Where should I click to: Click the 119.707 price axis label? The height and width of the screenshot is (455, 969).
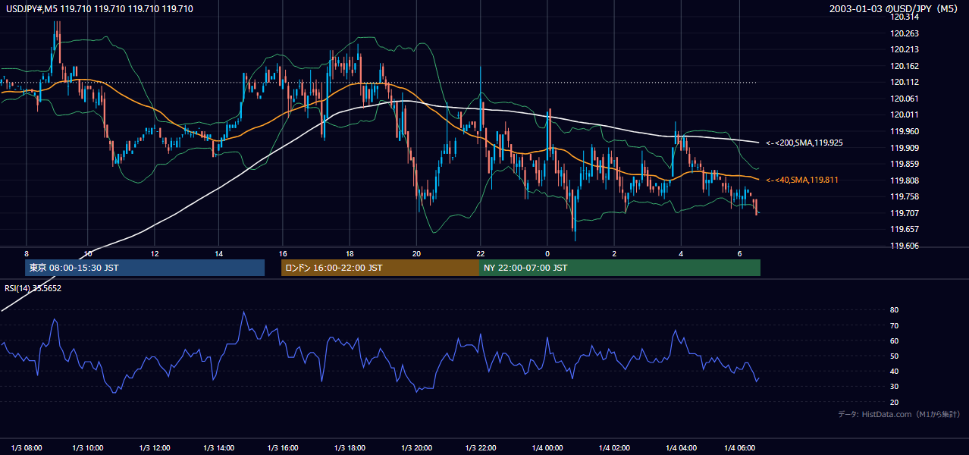[x=905, y=213]
